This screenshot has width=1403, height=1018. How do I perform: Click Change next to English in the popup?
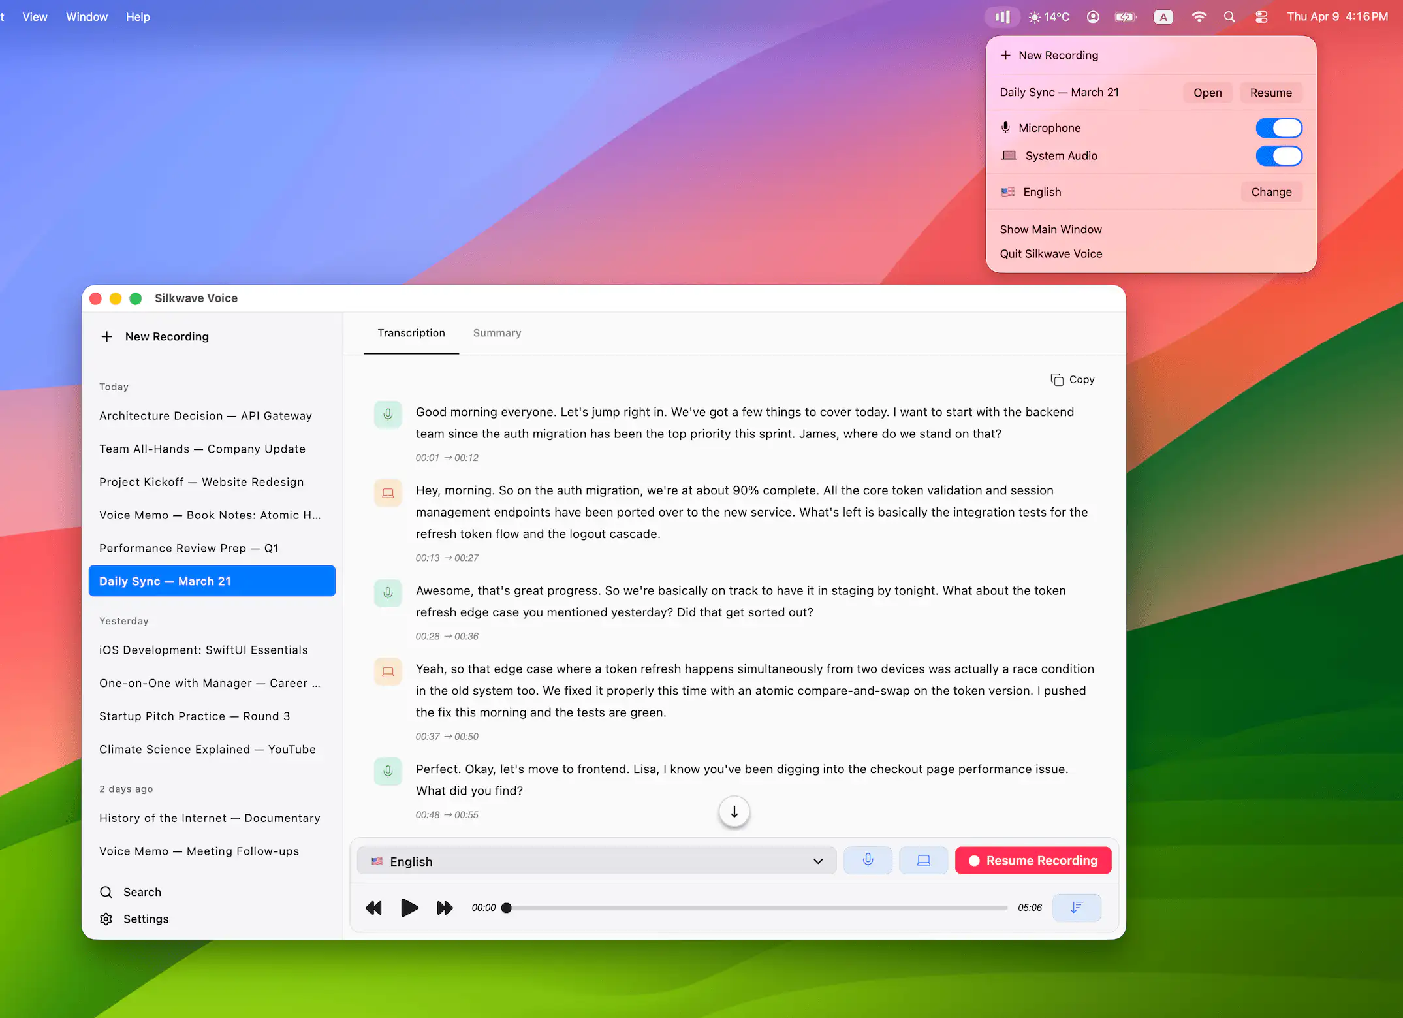1270,192
